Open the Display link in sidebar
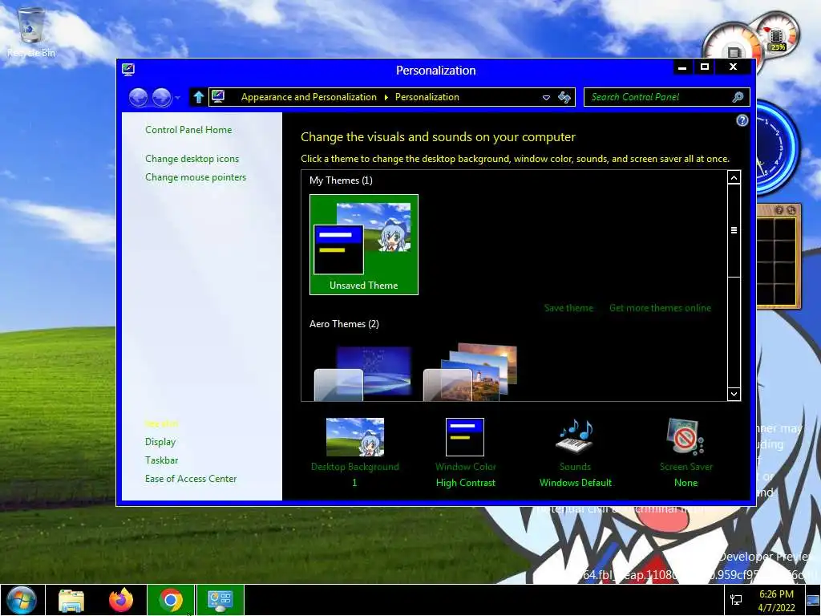The image size is (821, 616). point(160,442)
